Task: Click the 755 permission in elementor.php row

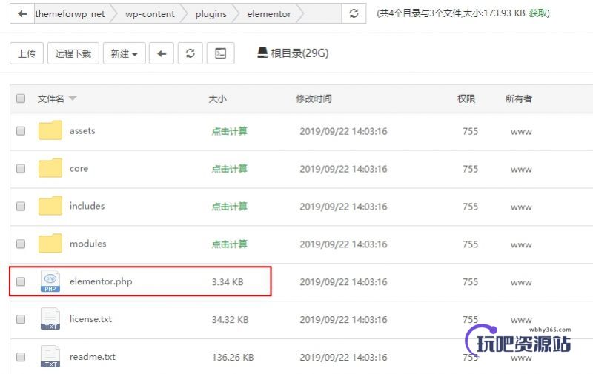Action: point(471,282)
